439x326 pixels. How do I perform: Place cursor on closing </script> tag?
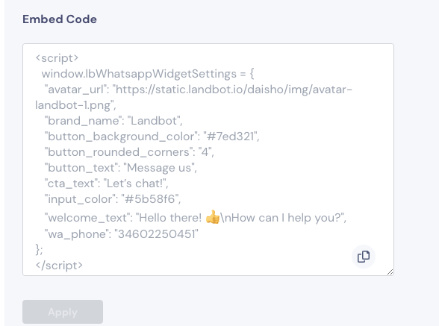tap(59, 266)
